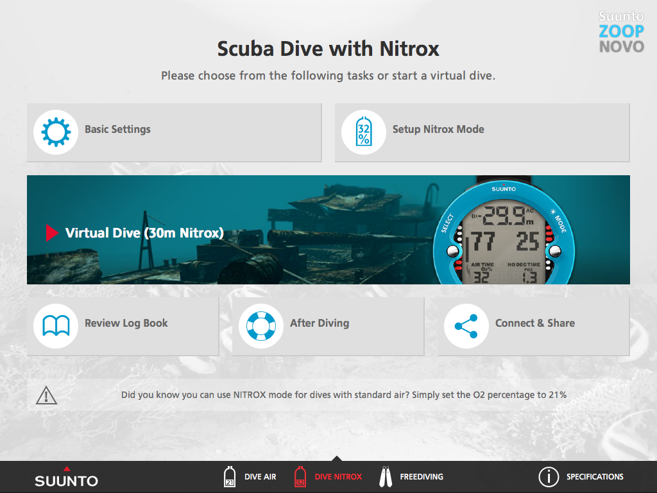Start the Virtual Dive with red play arrow
Image resolution: width=657 pixels, height=493 pixels.
[x=52, y=232]
